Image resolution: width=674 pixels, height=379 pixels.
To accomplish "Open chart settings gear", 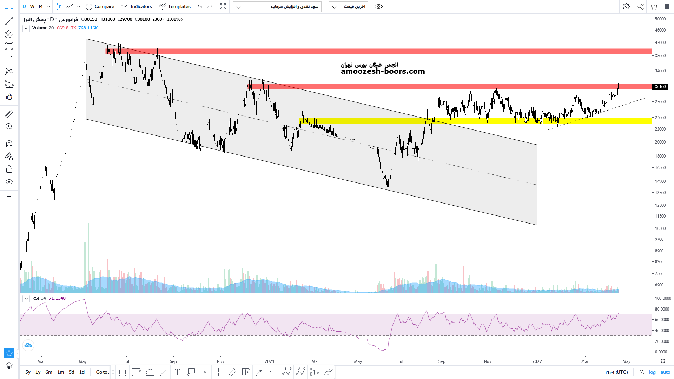I will point(626,7).
